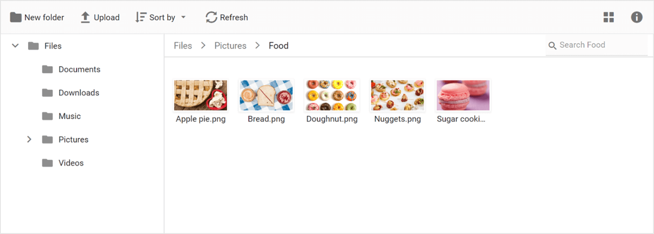Collapse the Files tree node
654x234 pixels.
coord(15,46)
